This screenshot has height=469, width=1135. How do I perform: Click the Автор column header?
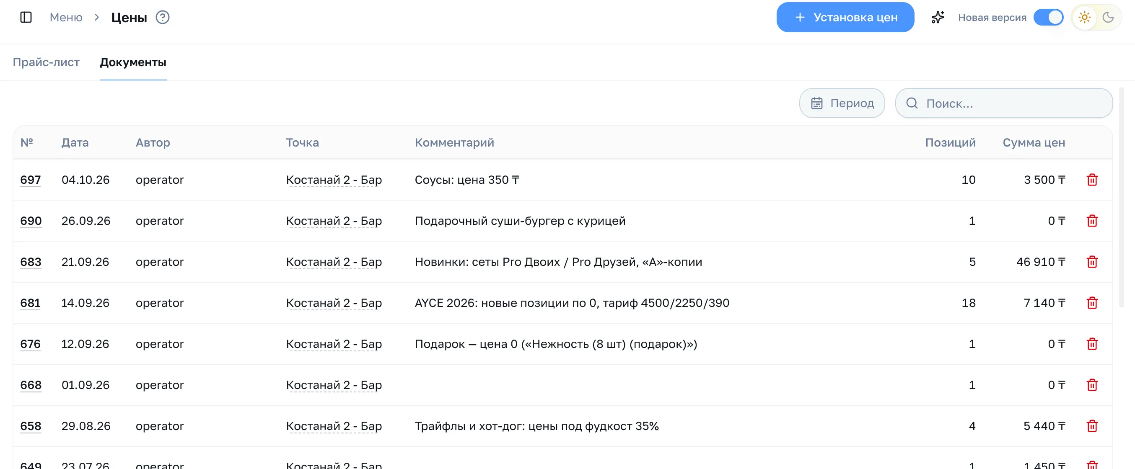click(x=153, y=142)
